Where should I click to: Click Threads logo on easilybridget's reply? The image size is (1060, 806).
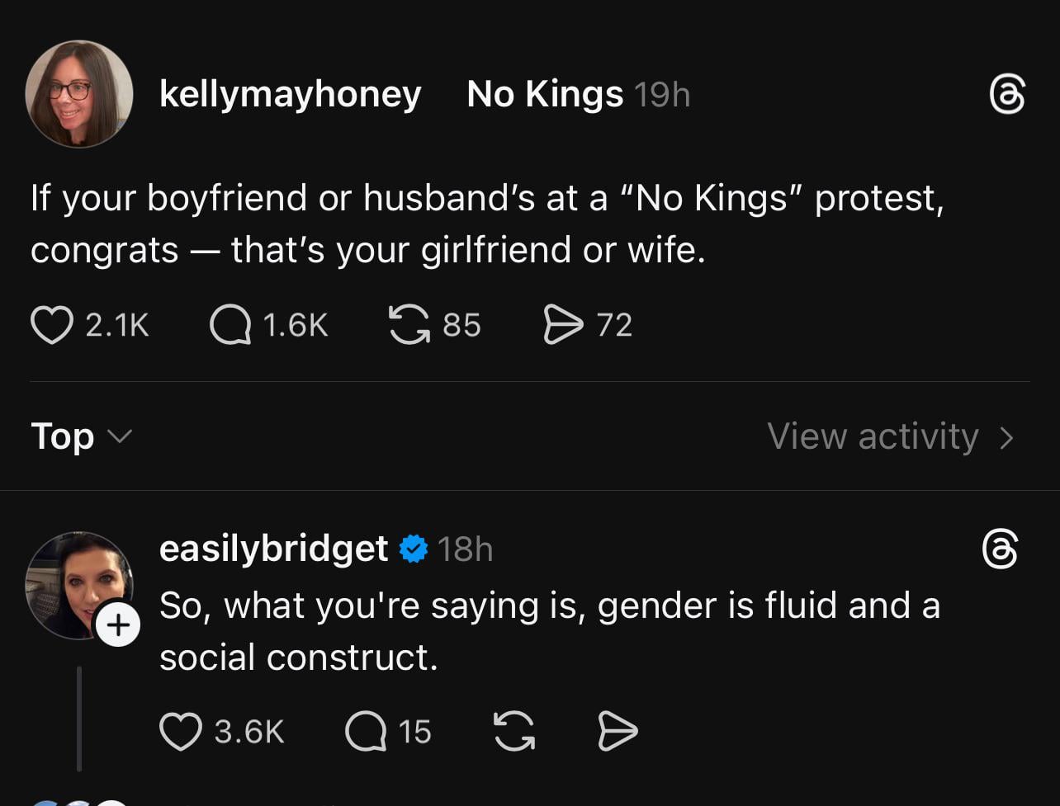point(999,550)
